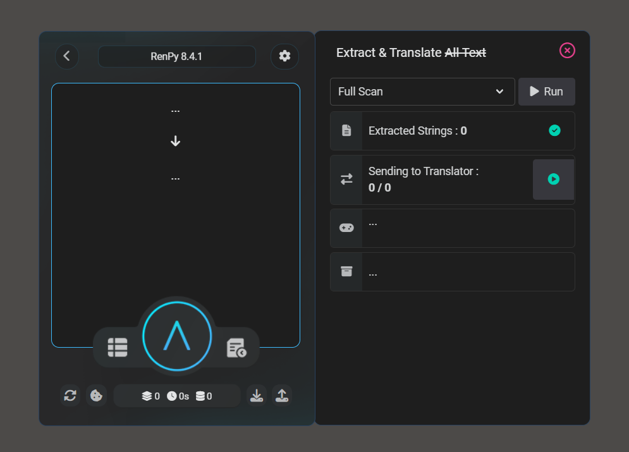
Task: Click the download tray icon
Action: point(256,396)
